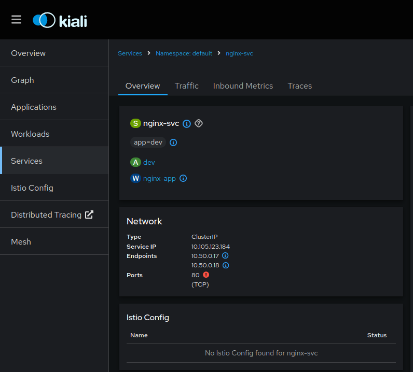Click info icon beside nginx-app workload

(x=183, y=179)
